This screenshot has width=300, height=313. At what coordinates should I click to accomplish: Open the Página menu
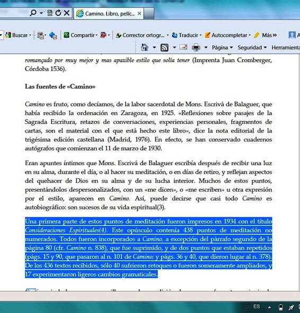[222, 48]
